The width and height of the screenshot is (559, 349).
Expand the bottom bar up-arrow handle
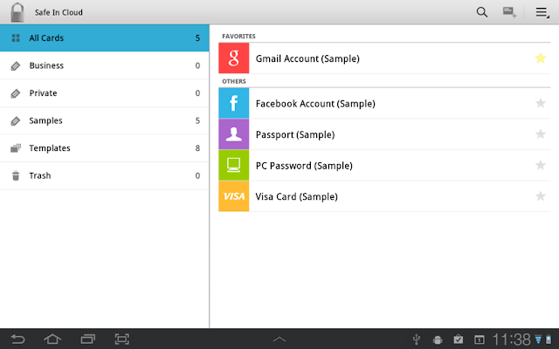(279, 339)
